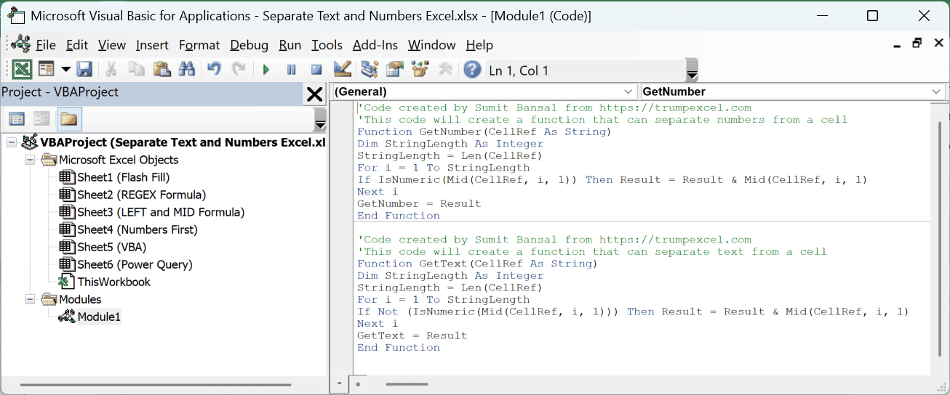Click the Full Module View button at bottom
Viewport: 950px width, 395px height.
pyautogui.click(x=357, y=384)
